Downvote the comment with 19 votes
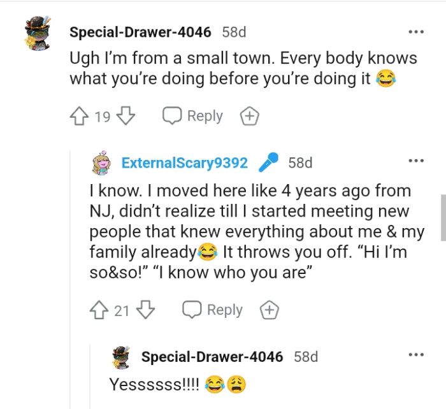 pos(126,116)
